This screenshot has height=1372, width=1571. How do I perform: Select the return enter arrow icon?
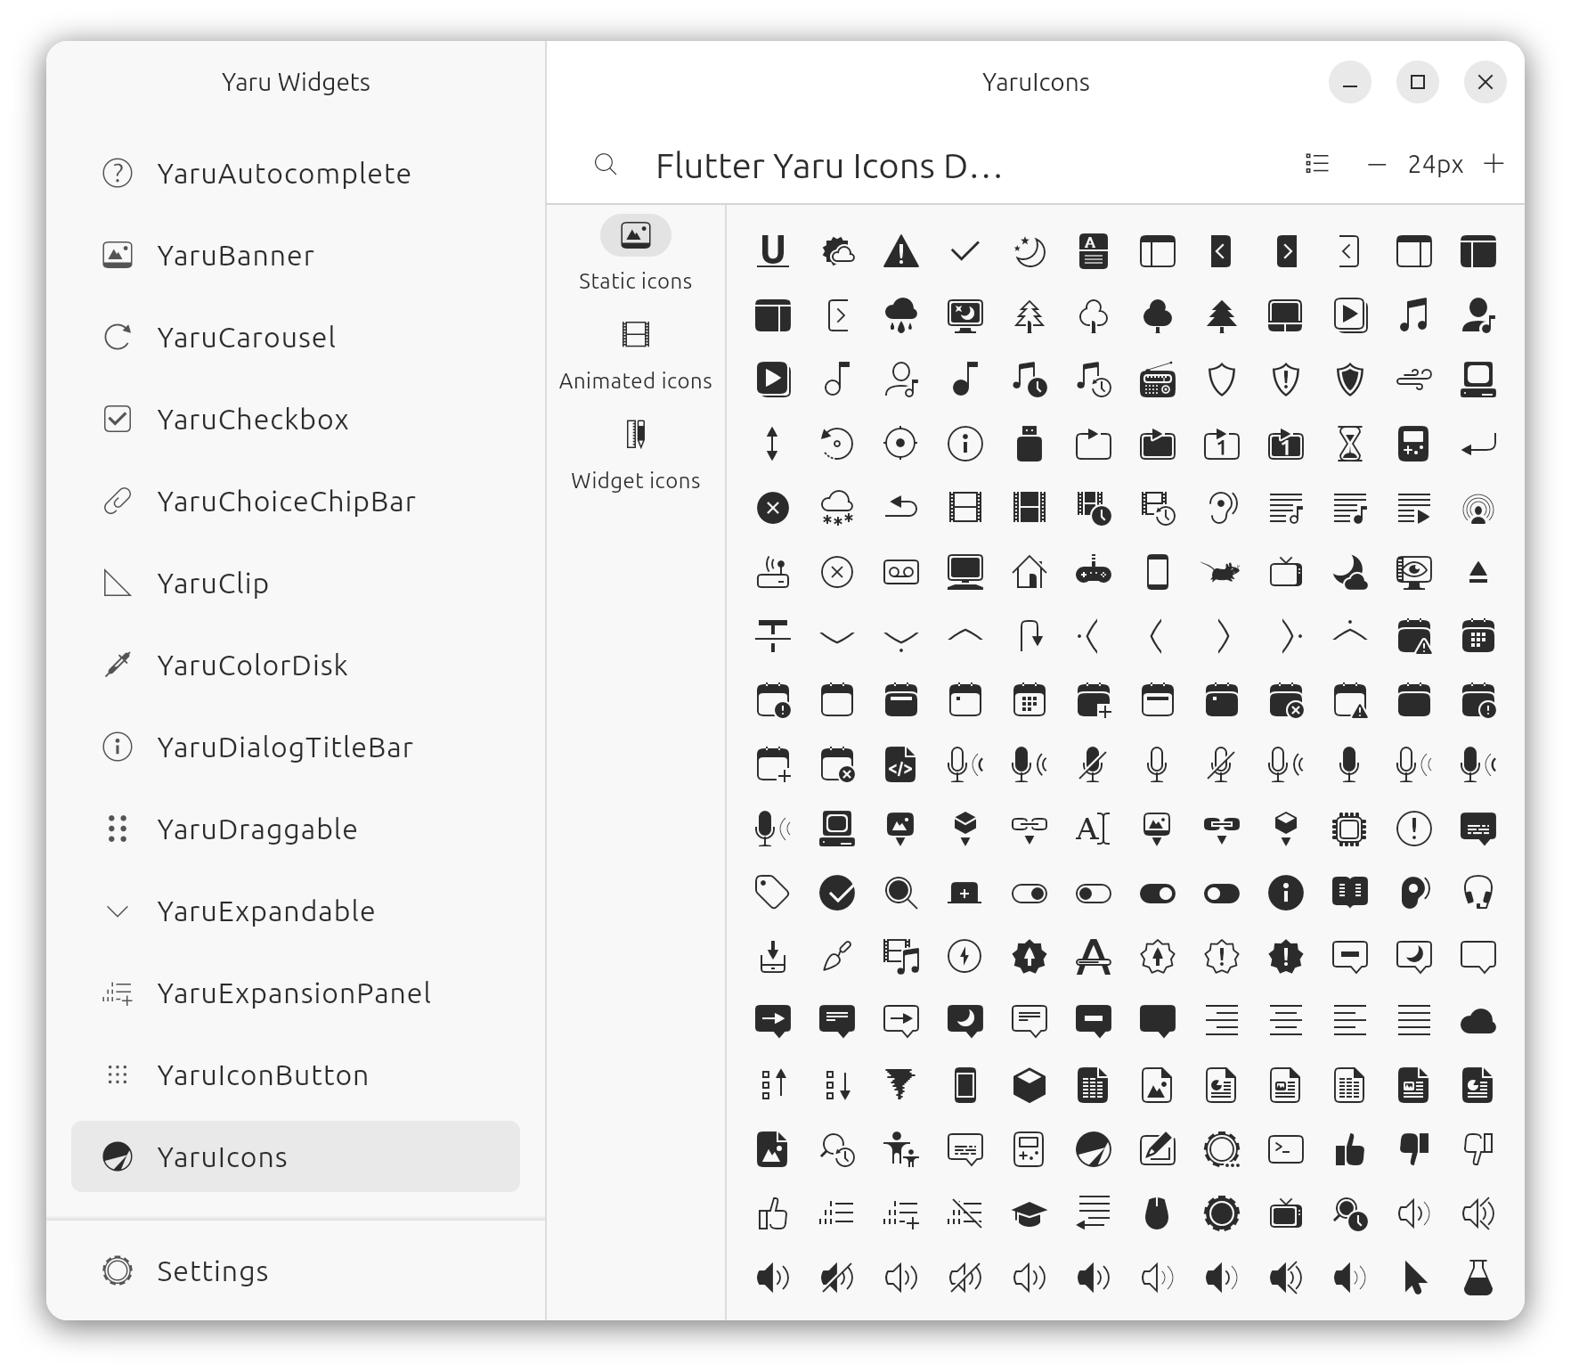1478,444
